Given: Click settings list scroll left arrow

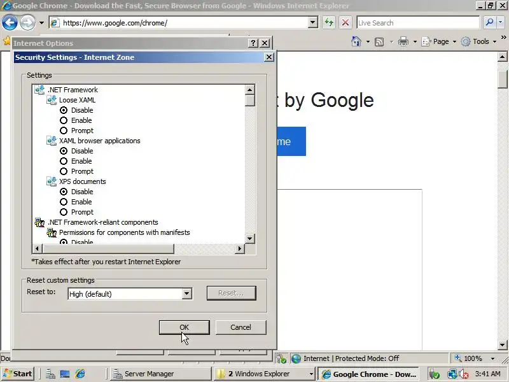Looking at the screenshot, I should [37, 248].
